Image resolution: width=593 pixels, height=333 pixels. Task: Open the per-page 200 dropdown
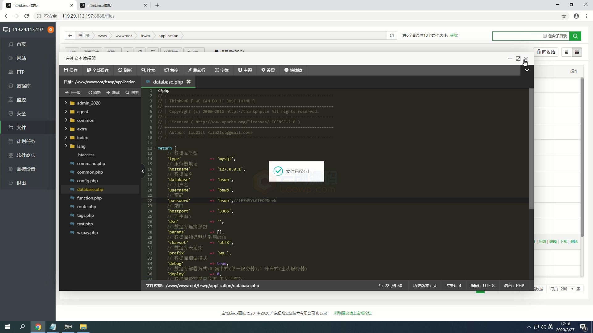(x=567, y=289)
